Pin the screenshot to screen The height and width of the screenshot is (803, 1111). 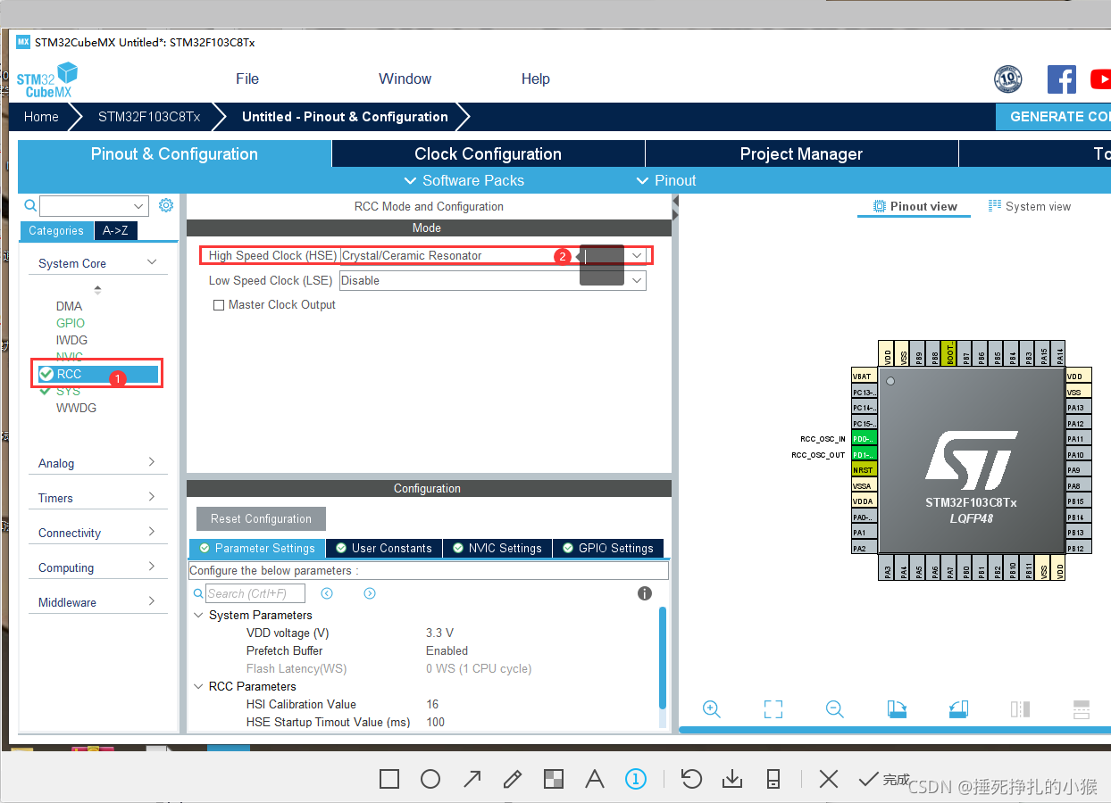click(773, 779)
